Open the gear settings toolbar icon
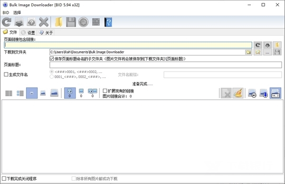This screenshot has height=184, width=285. tap(83, 22)
